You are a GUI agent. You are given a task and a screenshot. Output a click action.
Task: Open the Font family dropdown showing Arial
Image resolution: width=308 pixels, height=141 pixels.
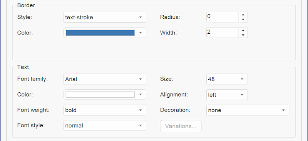point(105,79)
